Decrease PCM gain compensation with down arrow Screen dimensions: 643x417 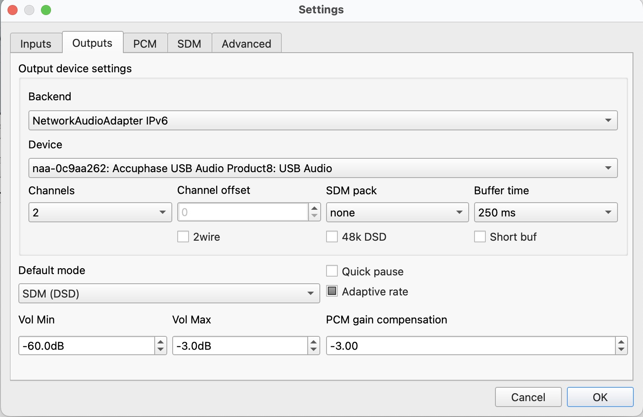tap(621, 350)
